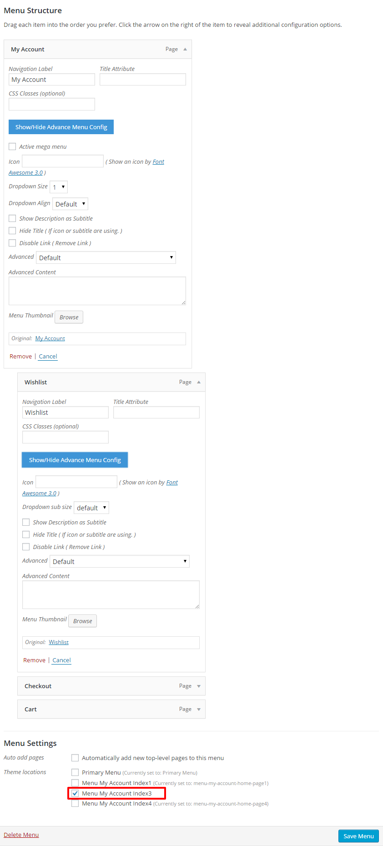Open the Dropdown sub size select for Wishlist
This screenshot has height=846, width=383.
(91, 508)
